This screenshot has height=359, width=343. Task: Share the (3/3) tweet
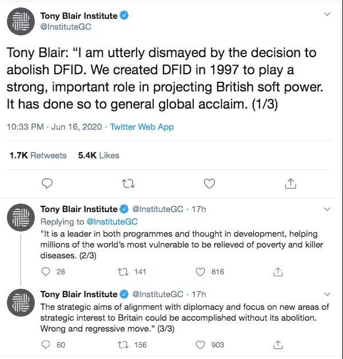pyautogui.click(x=278, y=345)
